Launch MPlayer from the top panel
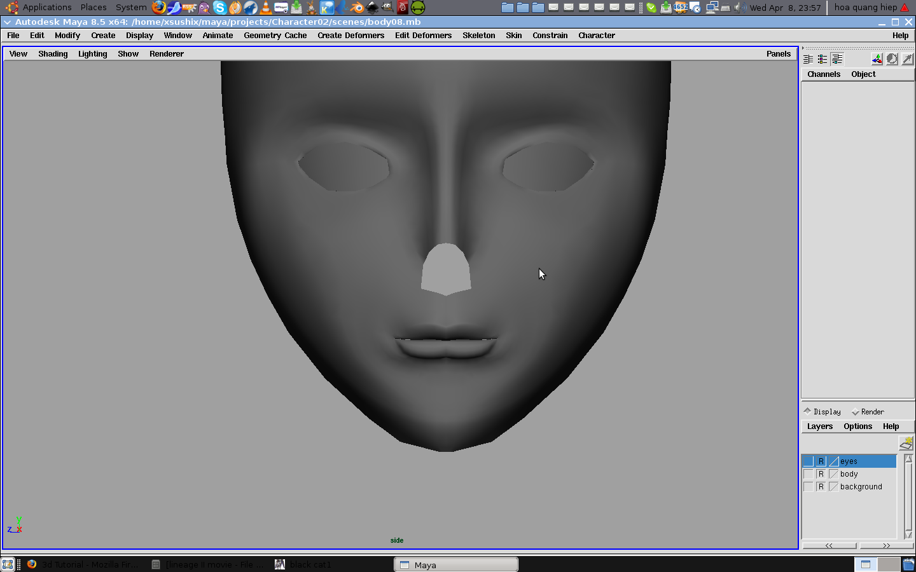The height and width of the screenshot is (572, 916). coord(281,8)
